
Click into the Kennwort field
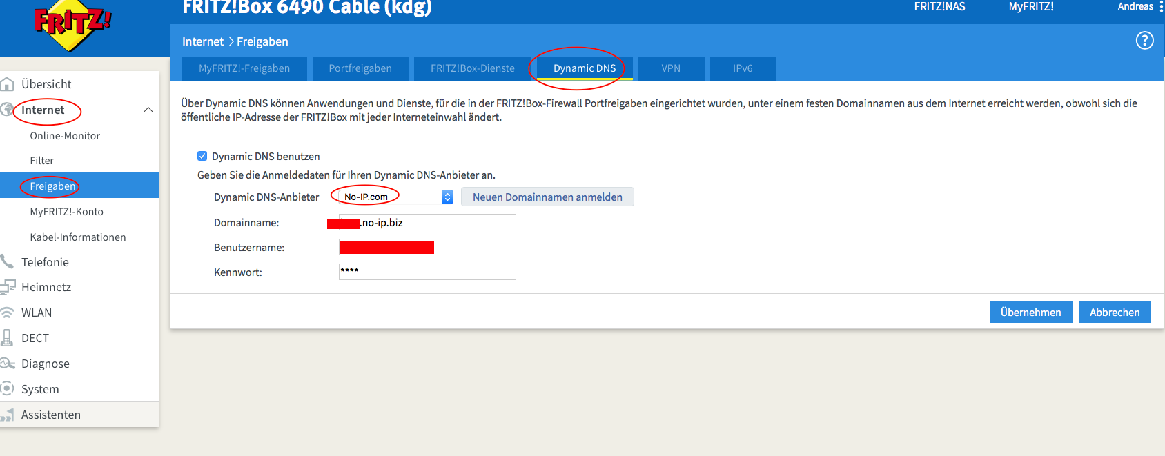coord(427,272)
